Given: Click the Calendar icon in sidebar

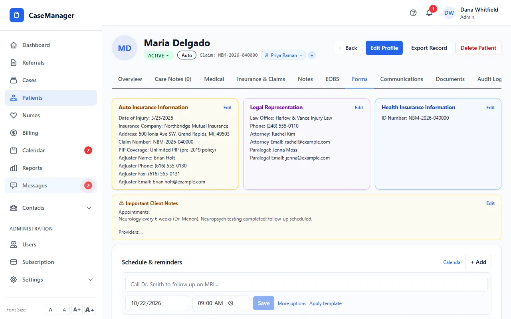Looking at the screenshot, I should 14,150.
